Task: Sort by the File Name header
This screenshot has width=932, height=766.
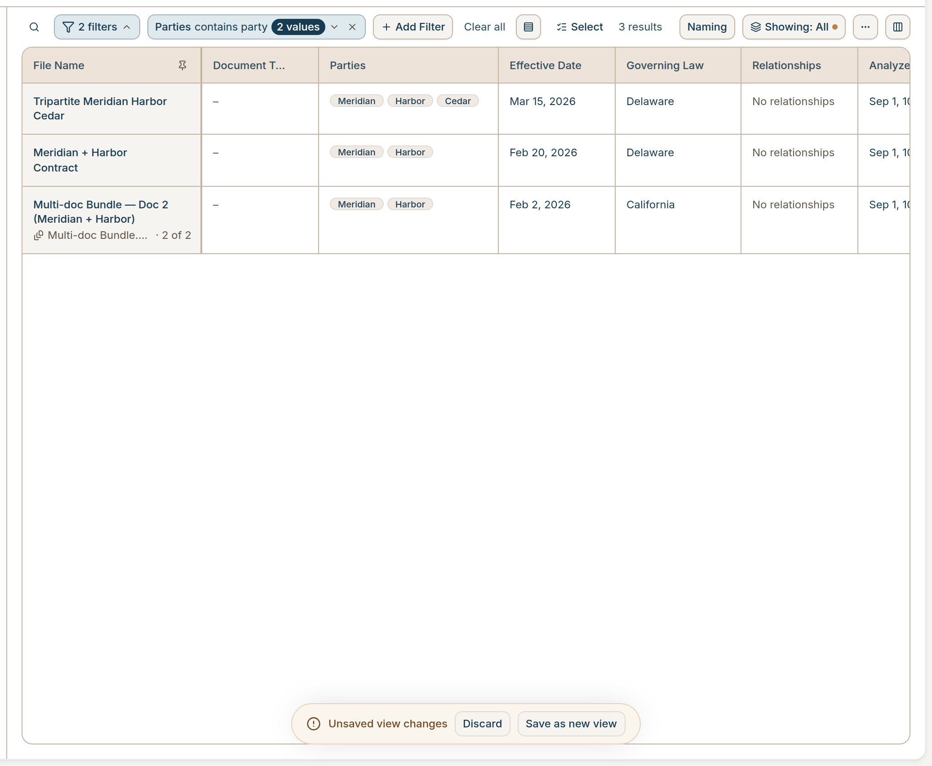Action: click(x=59, y=66)
